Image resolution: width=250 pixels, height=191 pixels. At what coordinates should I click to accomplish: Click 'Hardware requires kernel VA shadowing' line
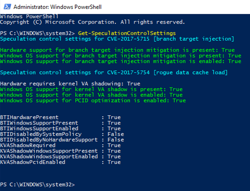click(70, 84)
